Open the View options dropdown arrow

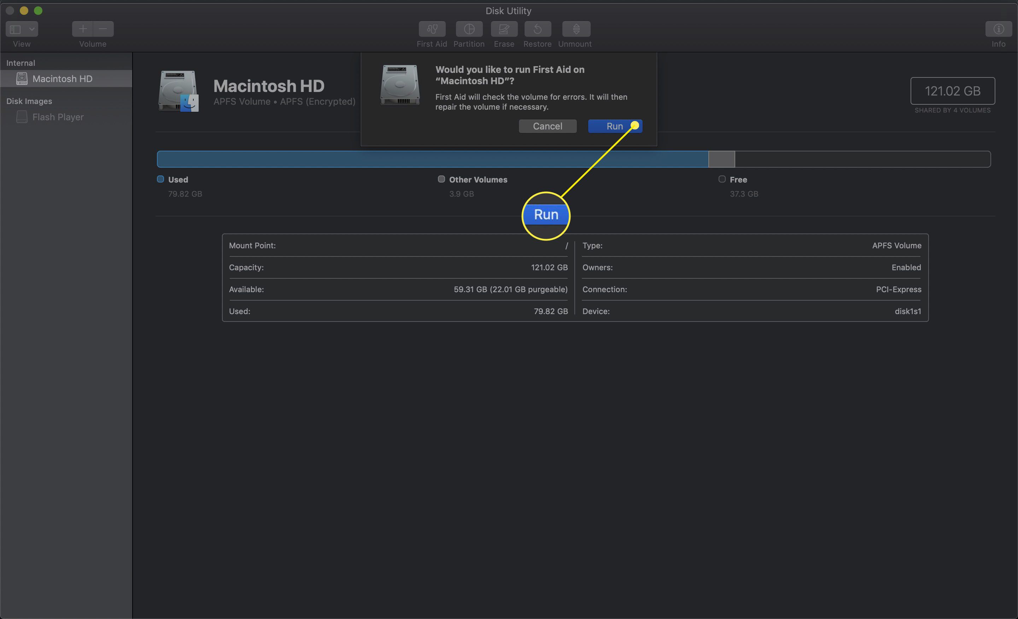click(32, 29)
